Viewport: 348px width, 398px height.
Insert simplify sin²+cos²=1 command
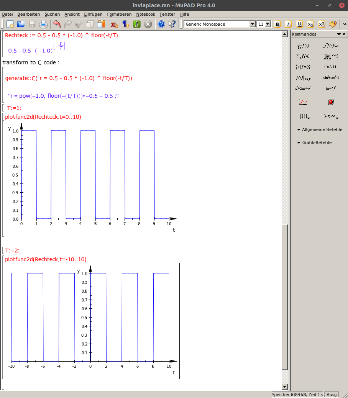[x=331, y=77]
